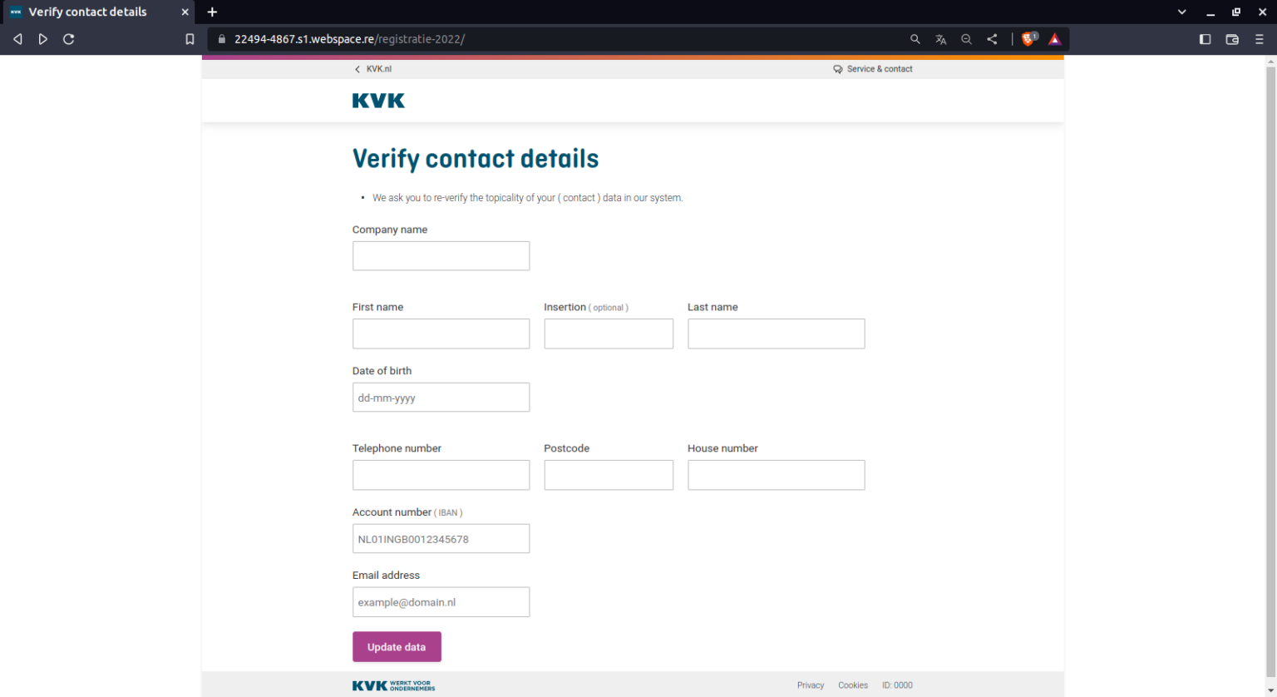Open the Privacy link

point(810,685)
